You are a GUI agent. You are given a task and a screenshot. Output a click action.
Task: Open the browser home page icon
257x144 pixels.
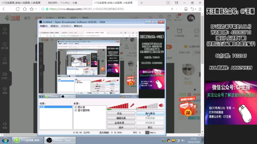coord(25,9)
